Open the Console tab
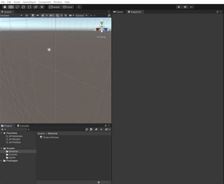The width and height of the screenshot is (224, 184). click(23, 126)
